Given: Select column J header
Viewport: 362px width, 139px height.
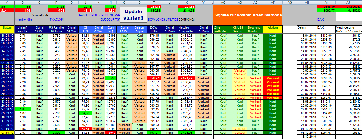Looking at the screenshot, I should (86, 2).
